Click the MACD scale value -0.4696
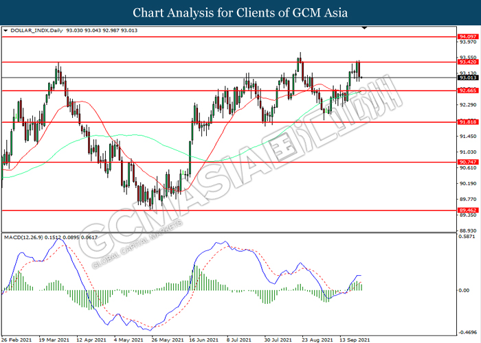Screen dimensions: 481x343 click(x=469, y=332)
